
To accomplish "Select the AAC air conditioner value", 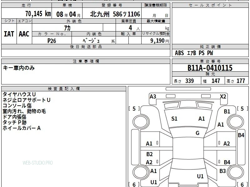I will point(24,34).
